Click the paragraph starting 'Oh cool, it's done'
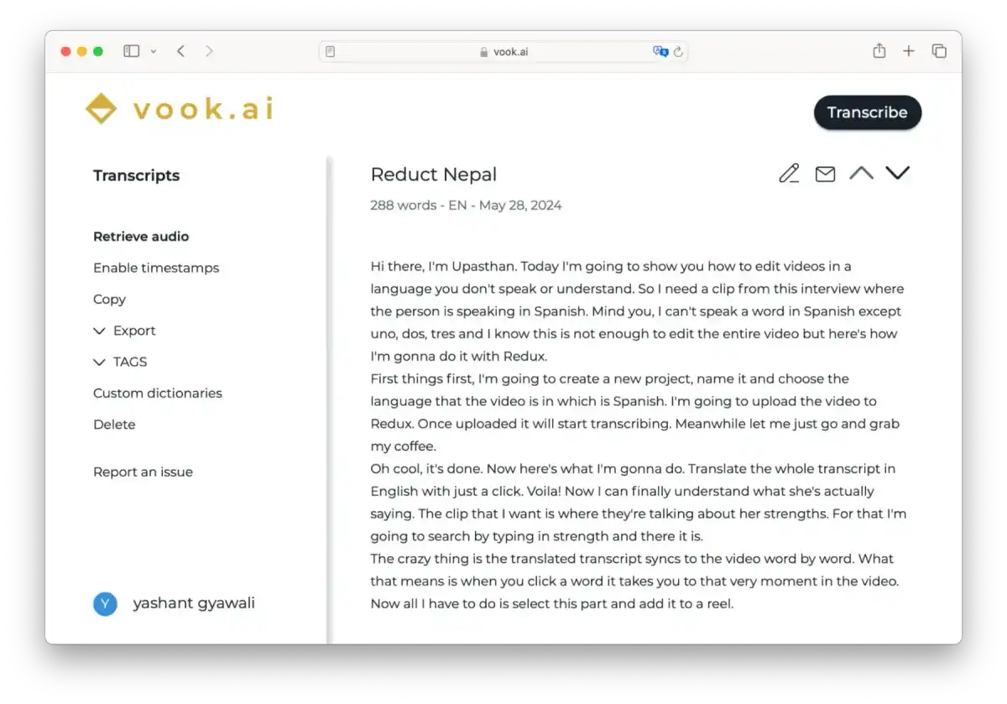The image size is (1007, 704). pyautogui.click(x=639, y=503)
